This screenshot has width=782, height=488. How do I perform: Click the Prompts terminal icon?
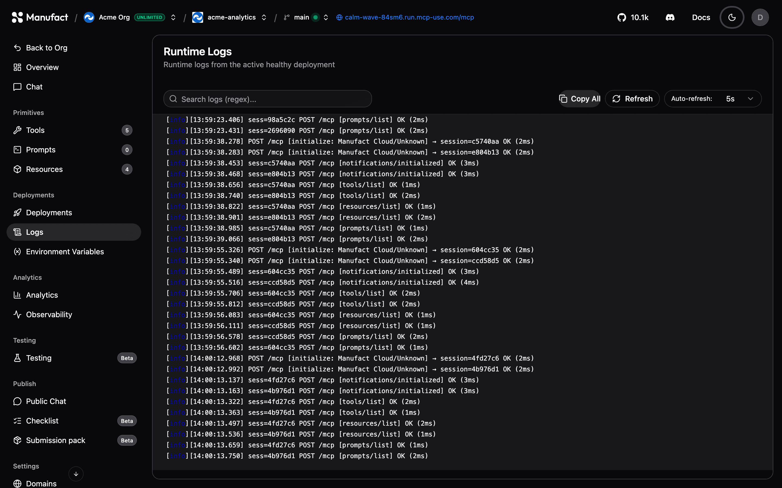pyautogui.click(x=17, y=150)
